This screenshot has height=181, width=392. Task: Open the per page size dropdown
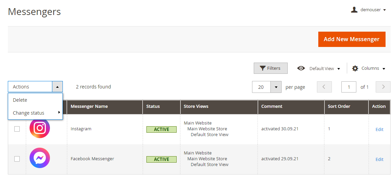[276, 87]
